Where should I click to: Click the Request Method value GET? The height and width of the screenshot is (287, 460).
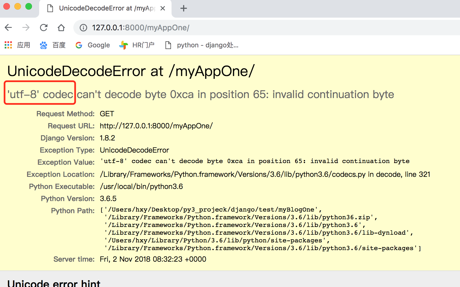click(x=107, y=114)
